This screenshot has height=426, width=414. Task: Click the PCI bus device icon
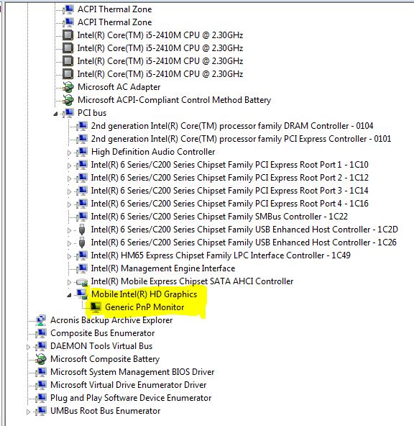68,113
